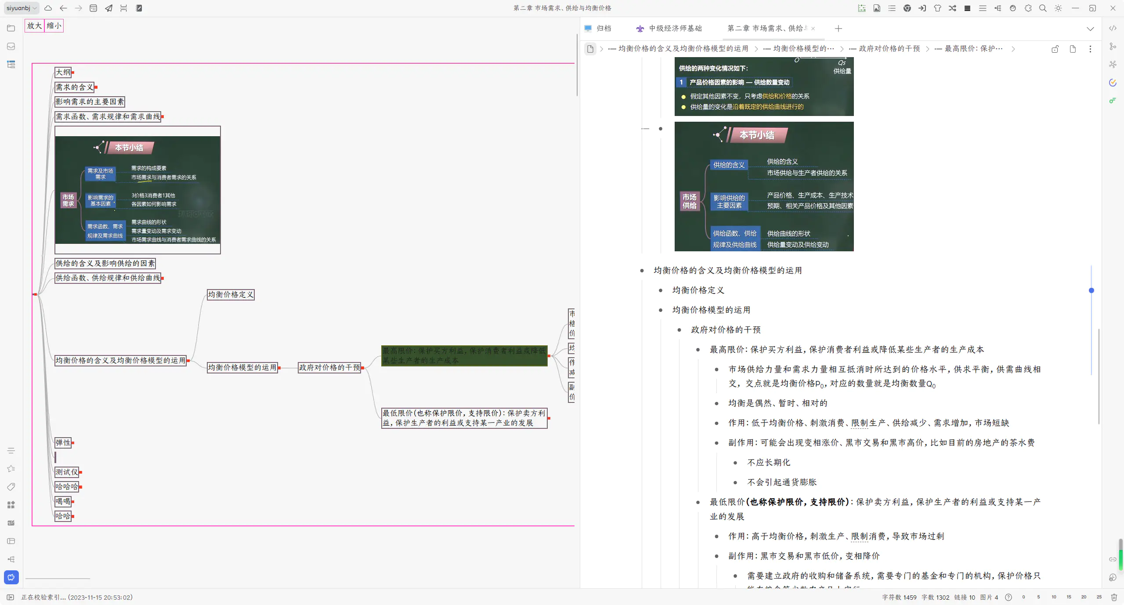Open the bookmark star panel icon

coord(11,468)
